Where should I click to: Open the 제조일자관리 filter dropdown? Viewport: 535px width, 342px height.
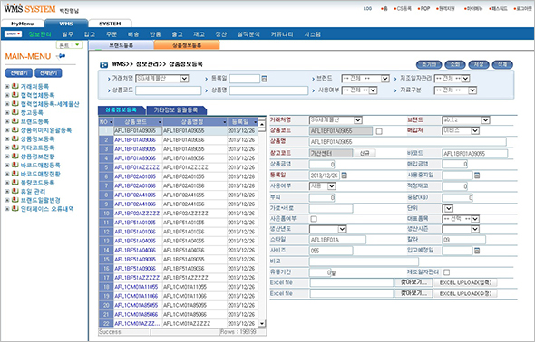(466, 79)
